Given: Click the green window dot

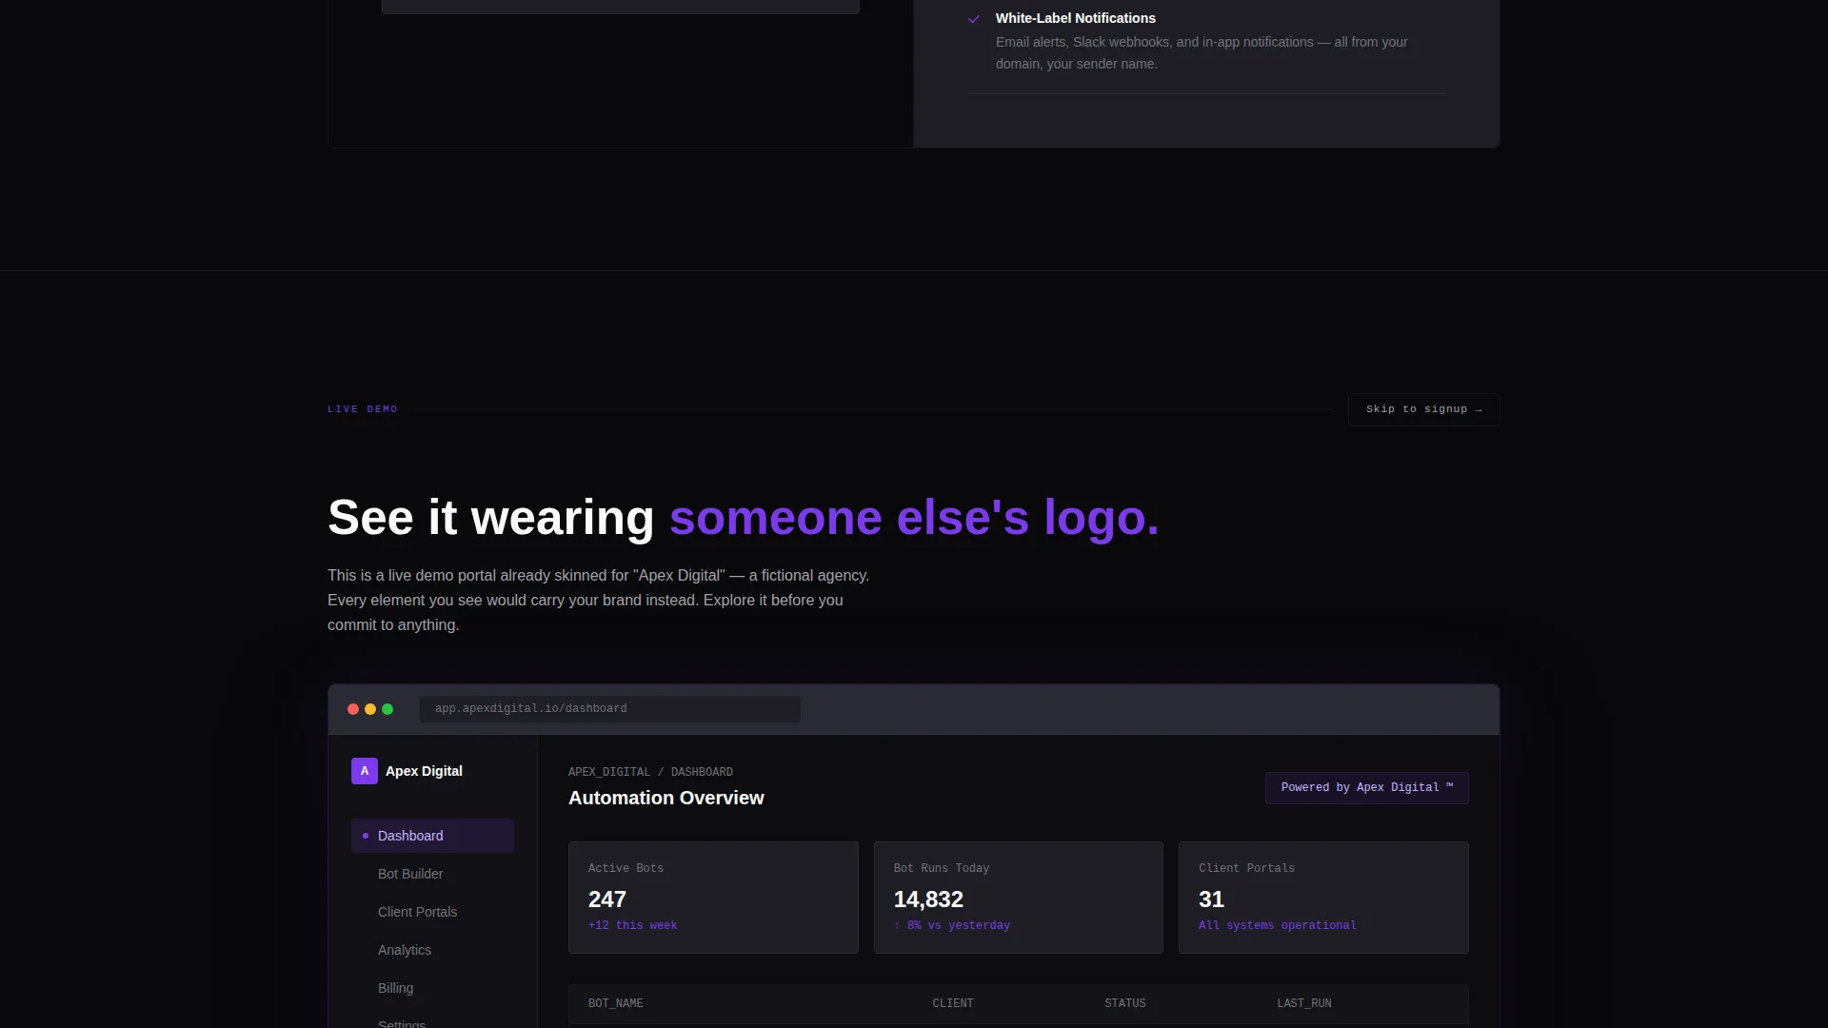Looking at the screenshot, I should click(387, 709).
